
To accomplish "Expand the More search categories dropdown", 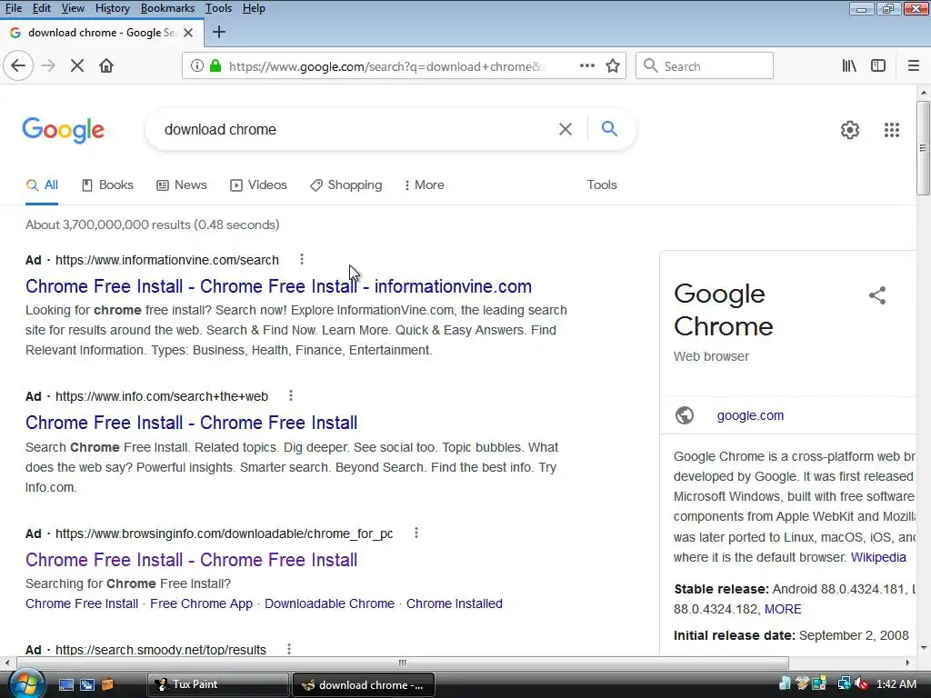I will (x=424, y=185).
